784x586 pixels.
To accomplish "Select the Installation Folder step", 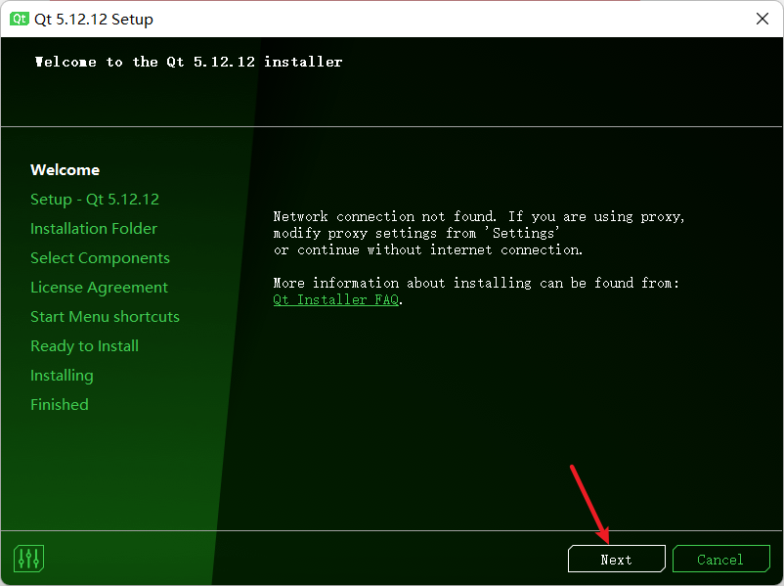I will pyautogui.click(x=94, y=229).
